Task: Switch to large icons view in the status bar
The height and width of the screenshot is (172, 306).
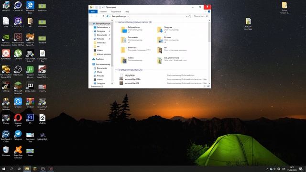Action: (x=208, y=86)
